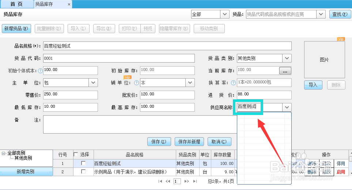Click the 导出 toolbar button
The image size is (352, 190).
104,29
